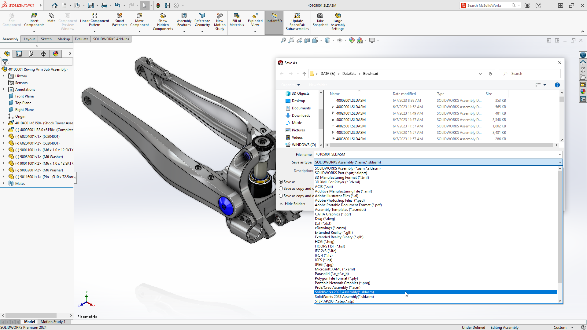The image size is (587, 330).
Task: Select the Save as radio button
Action: (x=281, y=182)
